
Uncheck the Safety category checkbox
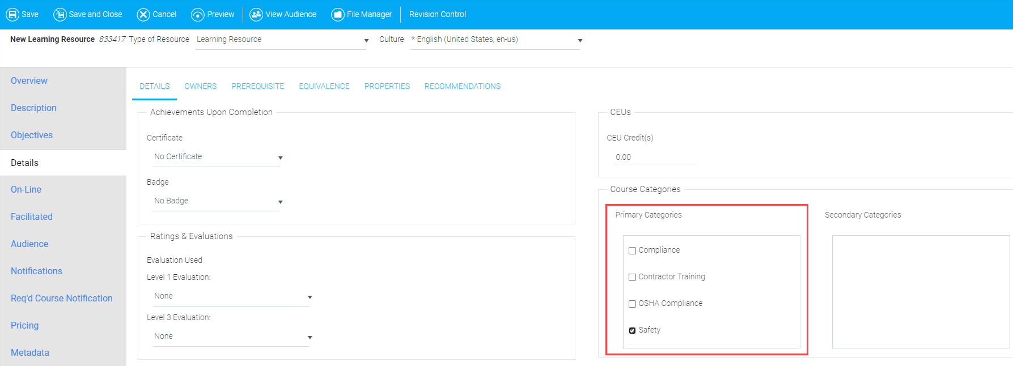coord(632,330)
